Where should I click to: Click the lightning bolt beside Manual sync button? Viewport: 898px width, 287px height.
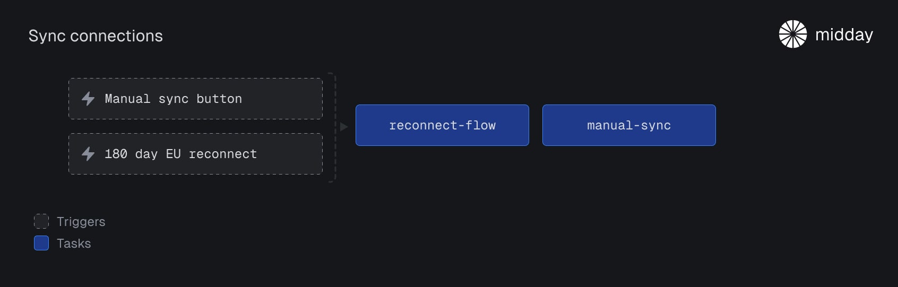click(88, 99)
